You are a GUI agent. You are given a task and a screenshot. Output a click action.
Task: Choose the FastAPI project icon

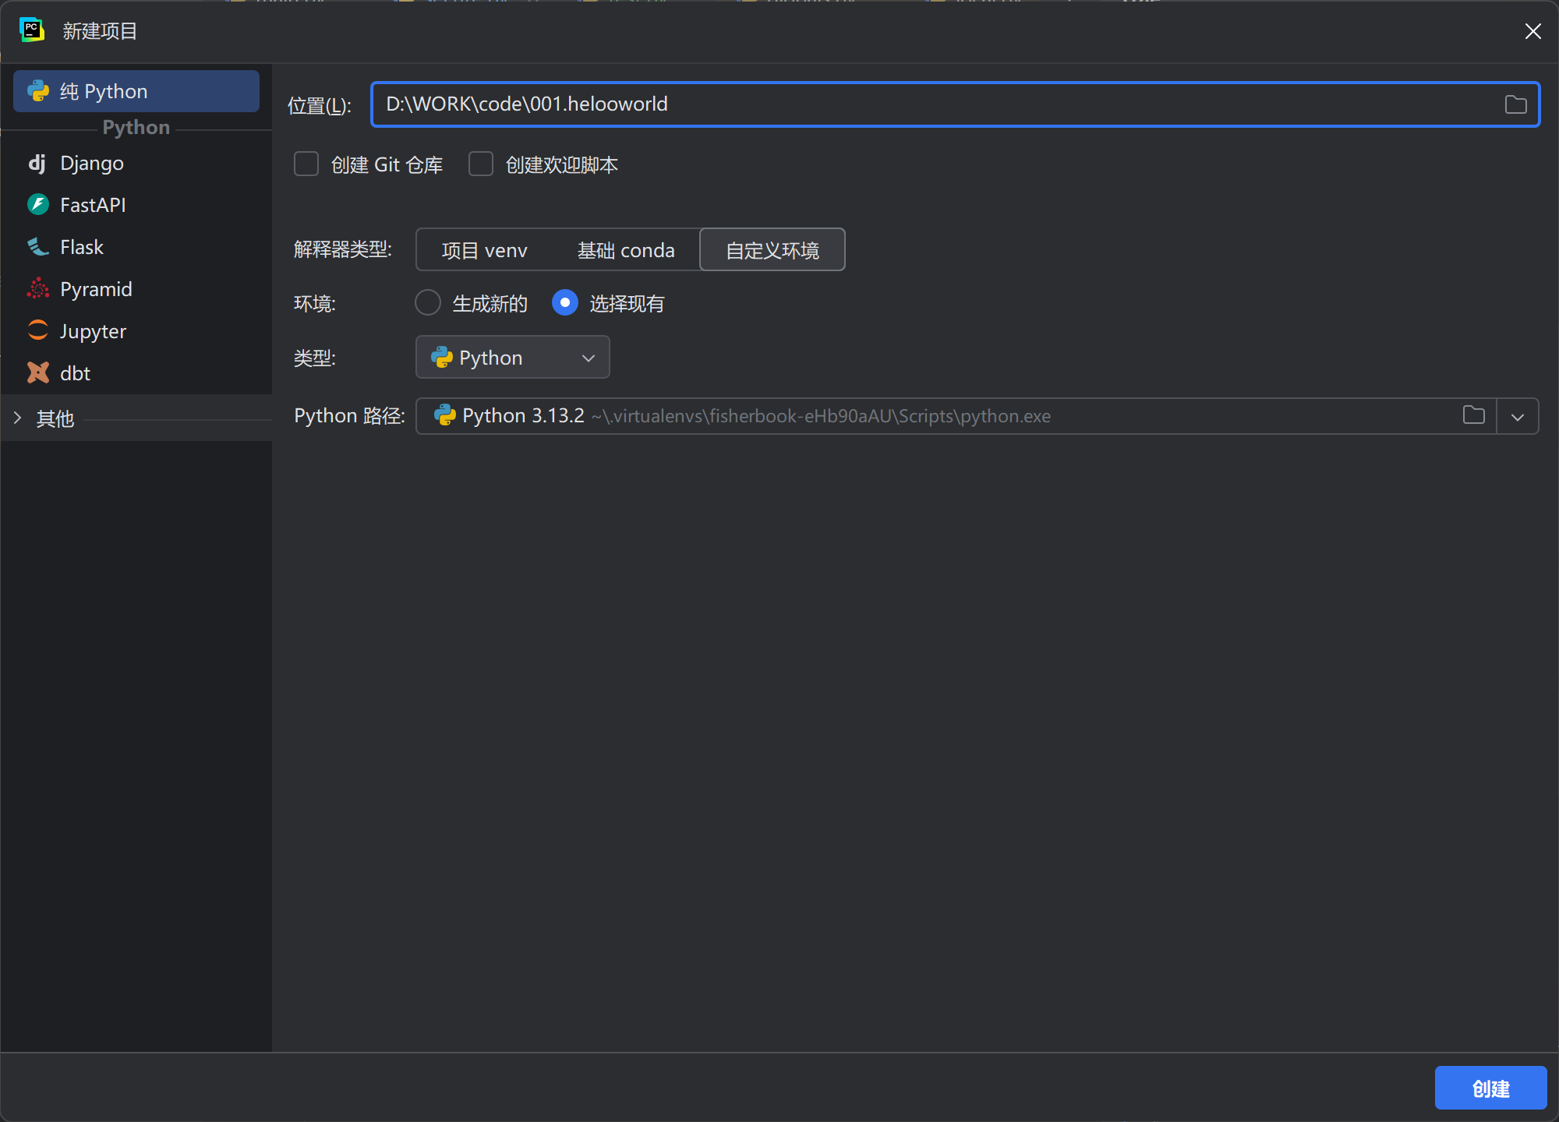click(37, 205)
